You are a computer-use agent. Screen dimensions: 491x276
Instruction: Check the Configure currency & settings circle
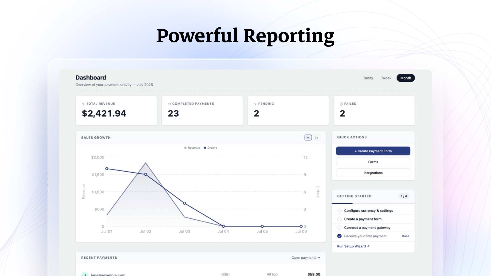[339, 211]
